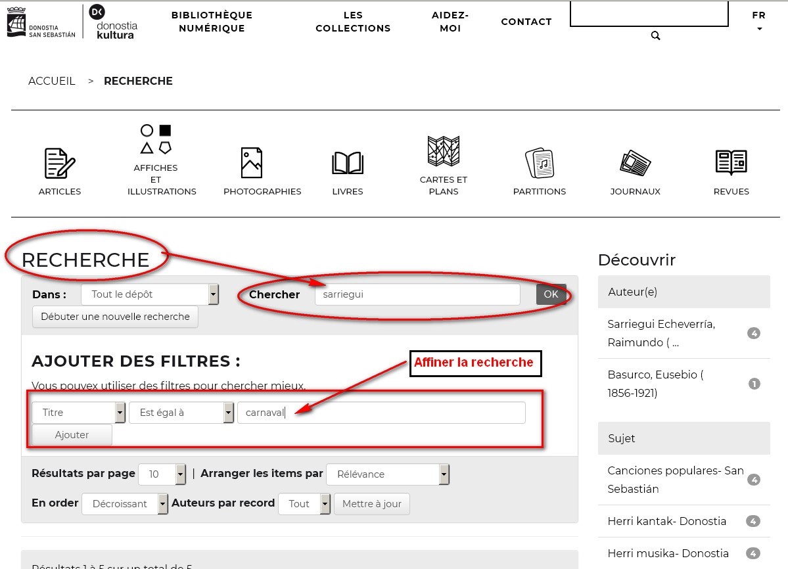Expand the 'Tout le dépôt' dropdown
The width and height of the screenshot is (788, 569).
(149, 294)
